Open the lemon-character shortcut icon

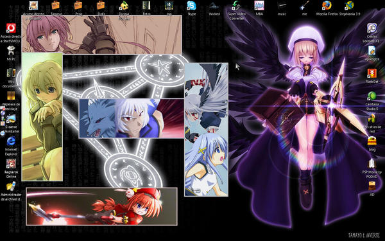pyautogui.click(x=124, y=5)
